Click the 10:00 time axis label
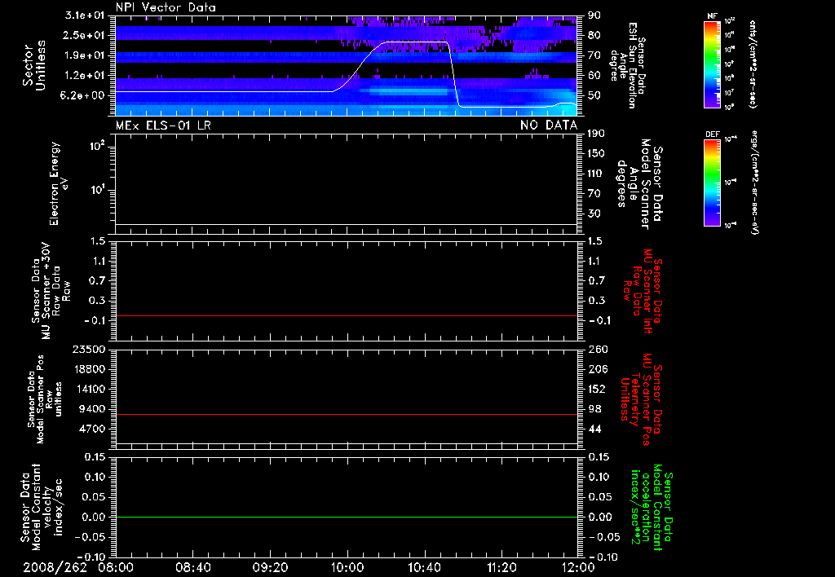Viewport: 835px width, 577px height. click(347, 567)
